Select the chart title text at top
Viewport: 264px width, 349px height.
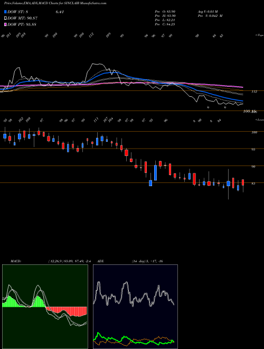point(55,3)
